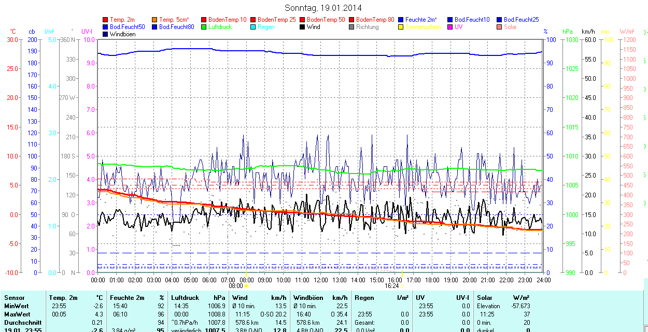Click the magenta UV legend swatch
The width and height of the screenshot is (648, 332).
tap(450, 27)
